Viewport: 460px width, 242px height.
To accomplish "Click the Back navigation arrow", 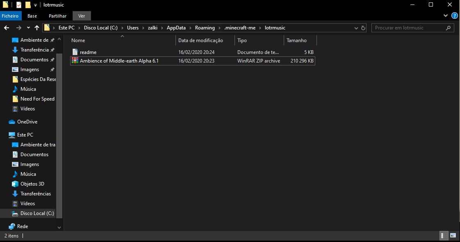I will pyautogui.click(x=7, y=28).
